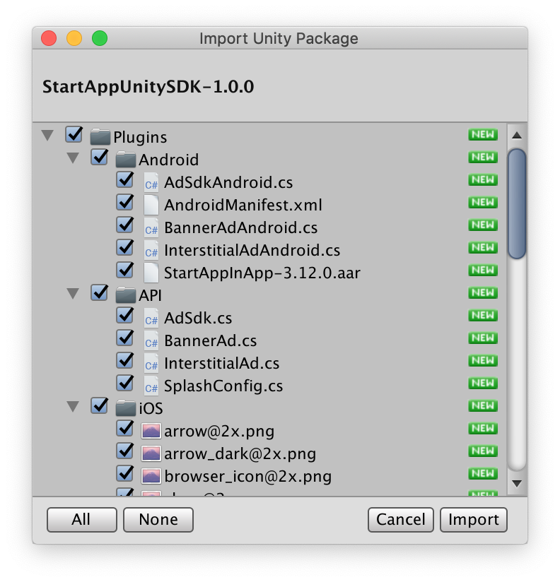Screen dimensions: 560x582
Task: Click the NEW badge on AndroidManifest.xml row
Action: pyautogui.click(x=483, y=202)
